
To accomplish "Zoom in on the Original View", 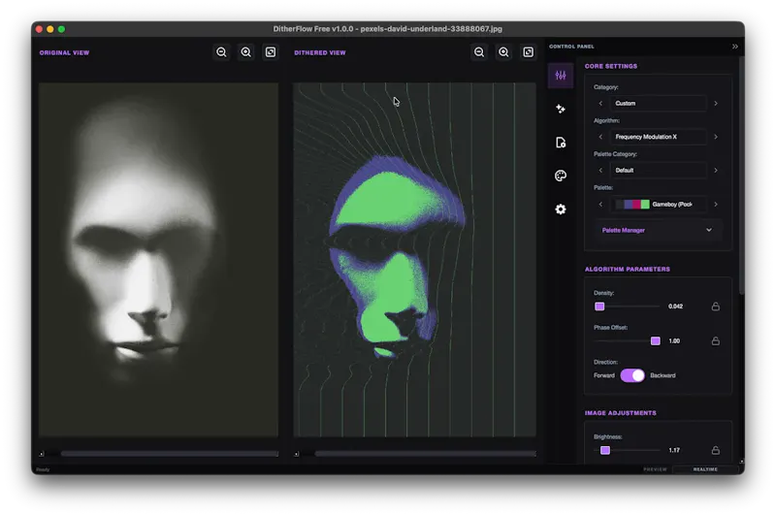I will point(246,52).
